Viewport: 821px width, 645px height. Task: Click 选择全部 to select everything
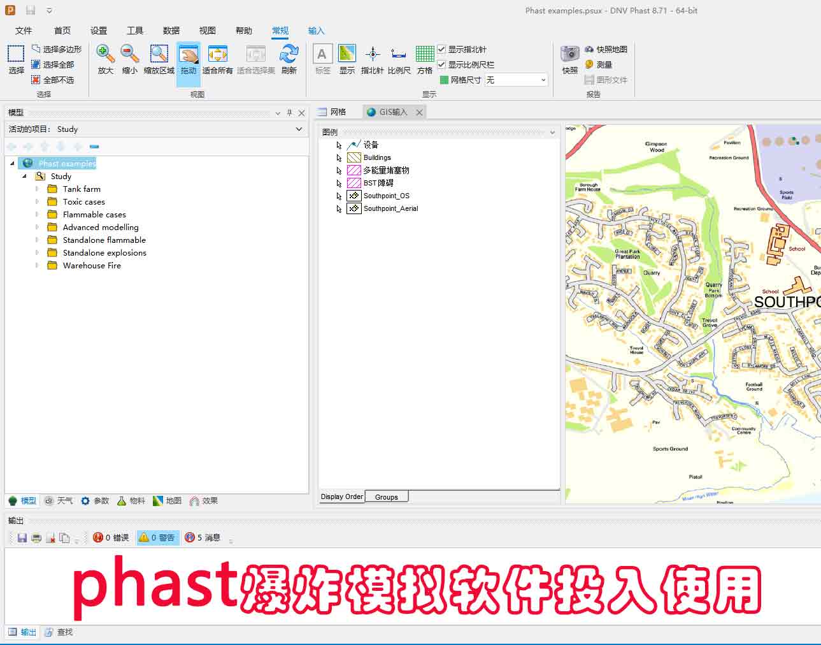pyautogui.click(x=53, y=64)
